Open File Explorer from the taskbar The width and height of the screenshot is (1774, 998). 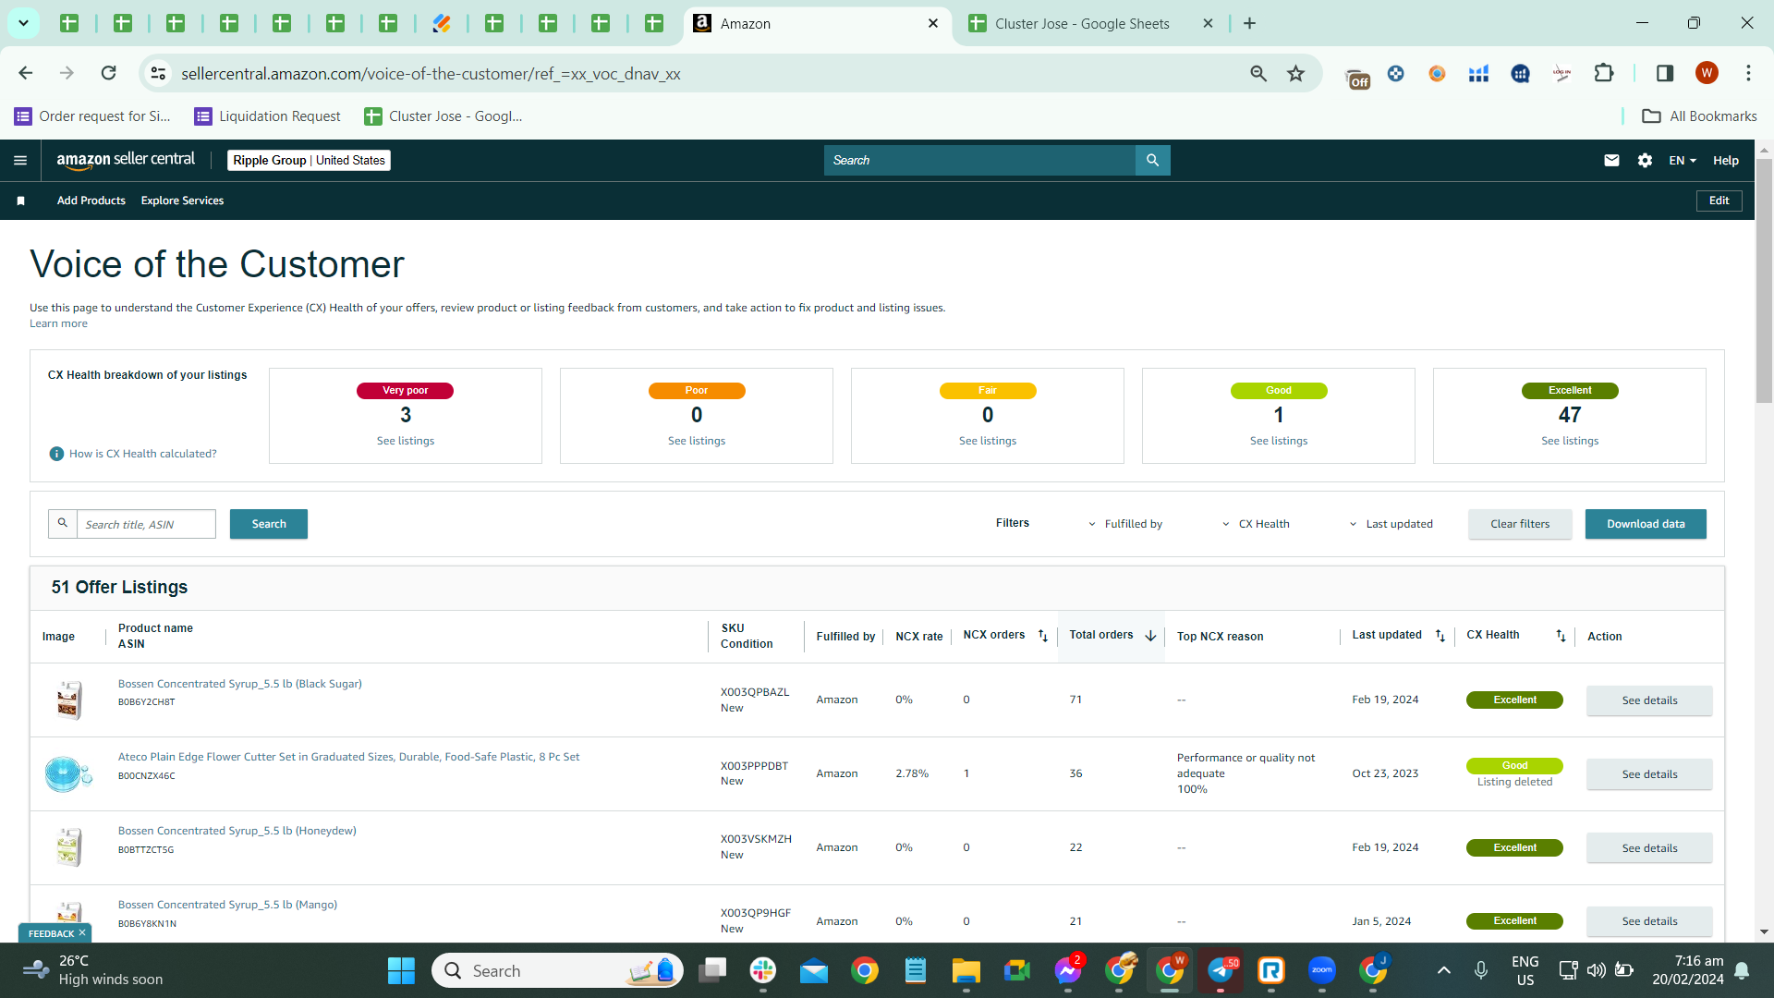click(x=966, y=970)
